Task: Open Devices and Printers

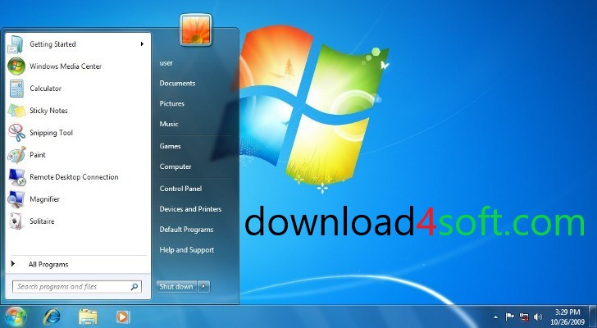Action: click(x=190, y=209)
